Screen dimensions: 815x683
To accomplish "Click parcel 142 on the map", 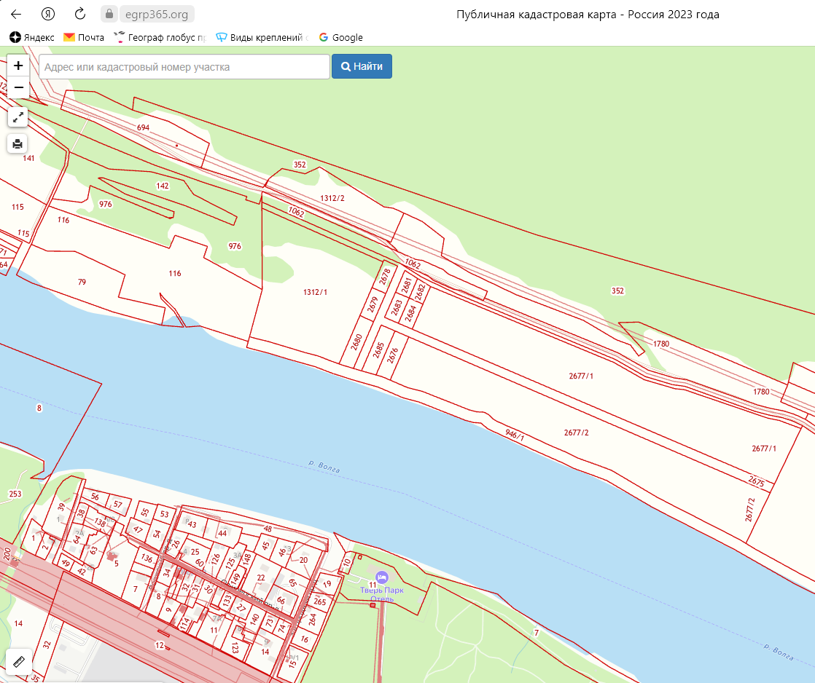I will (162, 186).
